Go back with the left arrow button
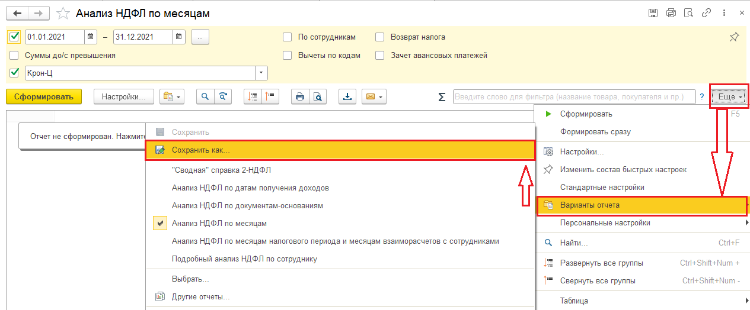The image size is (750, 310). click(x=17, y=13)
